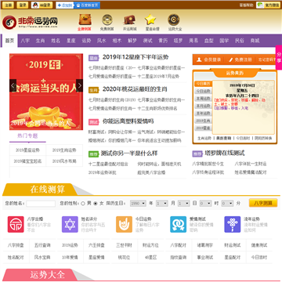Switch to the 本周运势 tab in almanac panel

(203, 99)
